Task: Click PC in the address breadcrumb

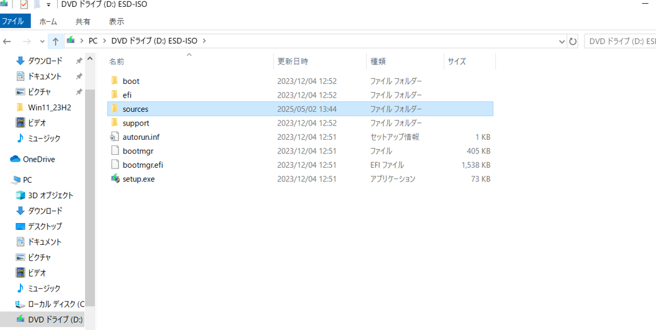Action: [93, 41]
